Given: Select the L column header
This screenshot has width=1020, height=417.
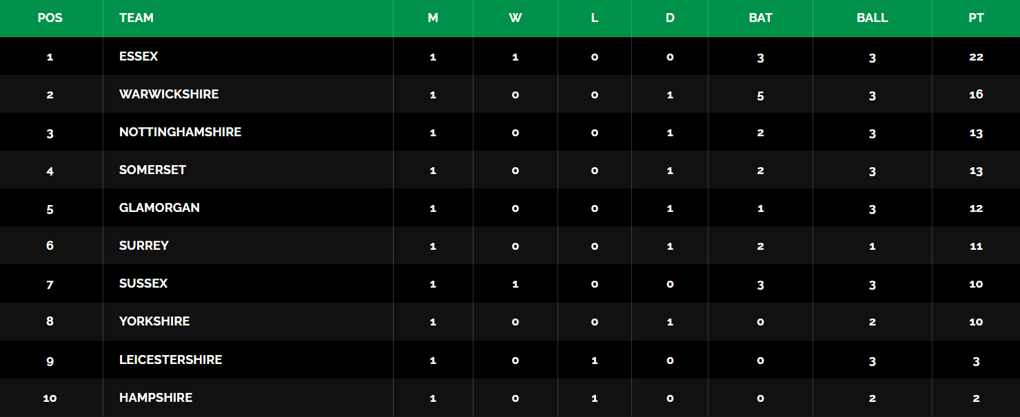Looking at the screenshot, I should pyautogui.click(x=594, y=18).
